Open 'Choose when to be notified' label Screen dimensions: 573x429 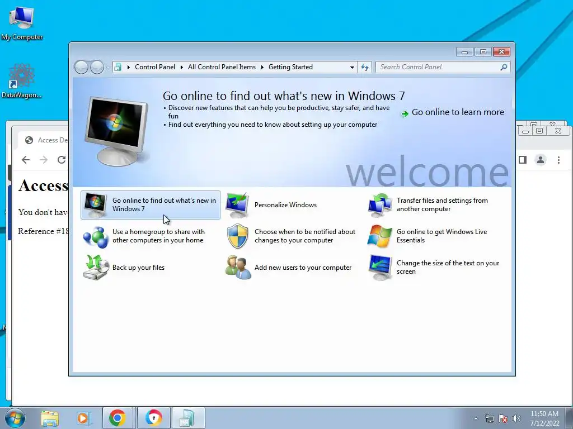point(305,236)
